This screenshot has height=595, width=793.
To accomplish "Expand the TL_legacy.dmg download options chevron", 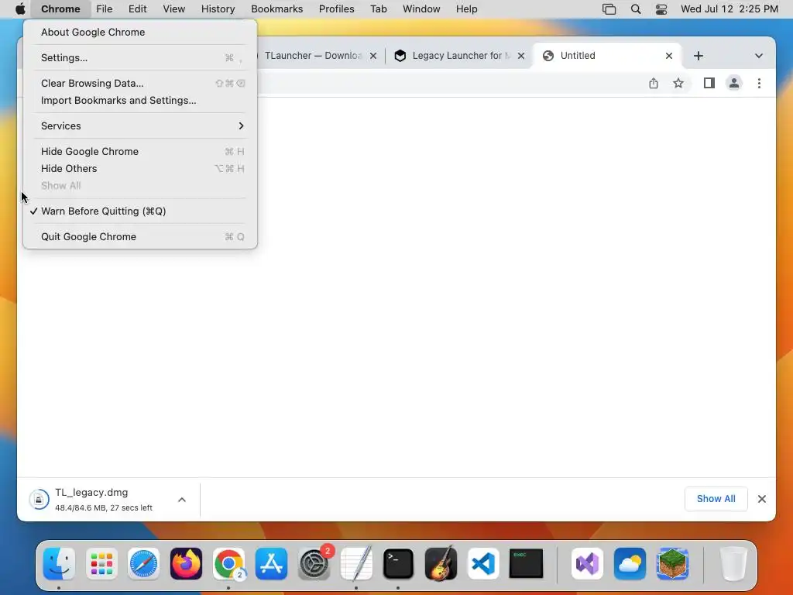I will (182, 500).
